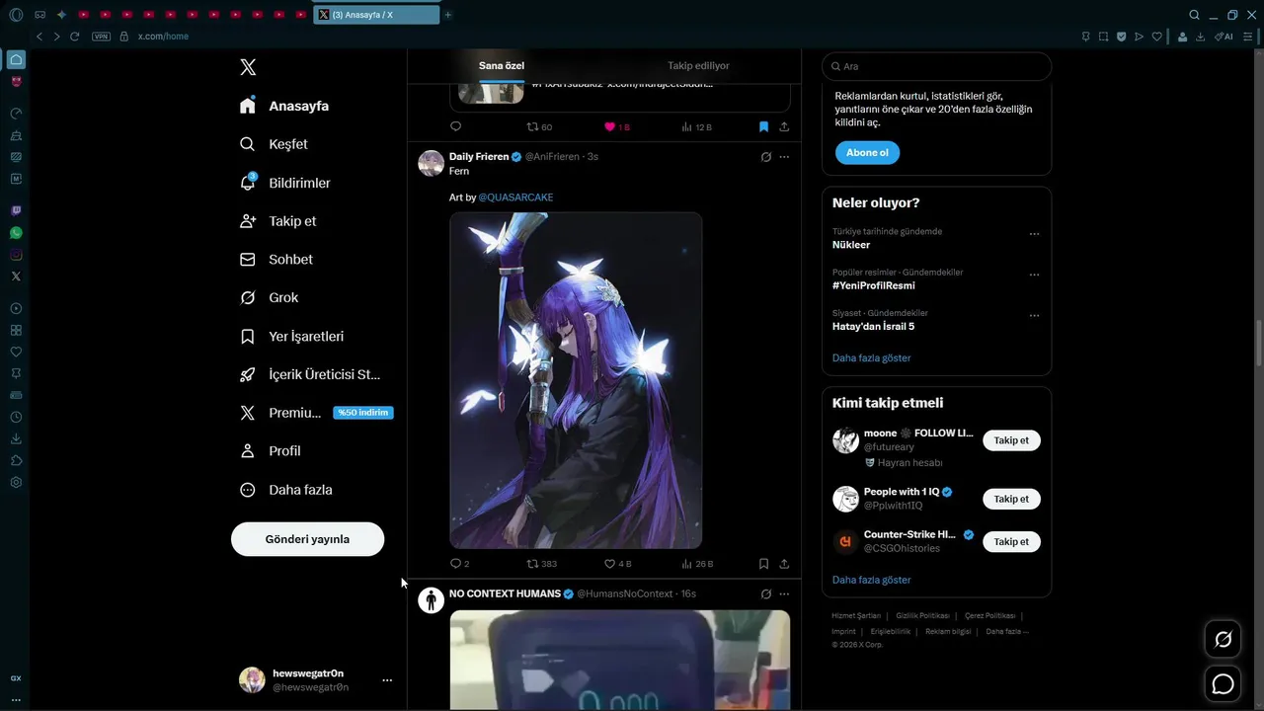This screenshot has height=711, width=1264.
Task: Follow Counter-Strike Histories account
Action: point(1011,541)
